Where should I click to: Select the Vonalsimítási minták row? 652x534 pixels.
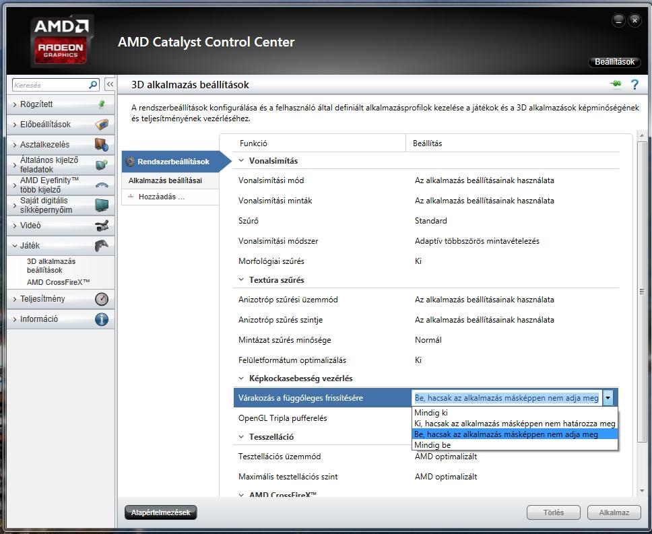[426, 200]
